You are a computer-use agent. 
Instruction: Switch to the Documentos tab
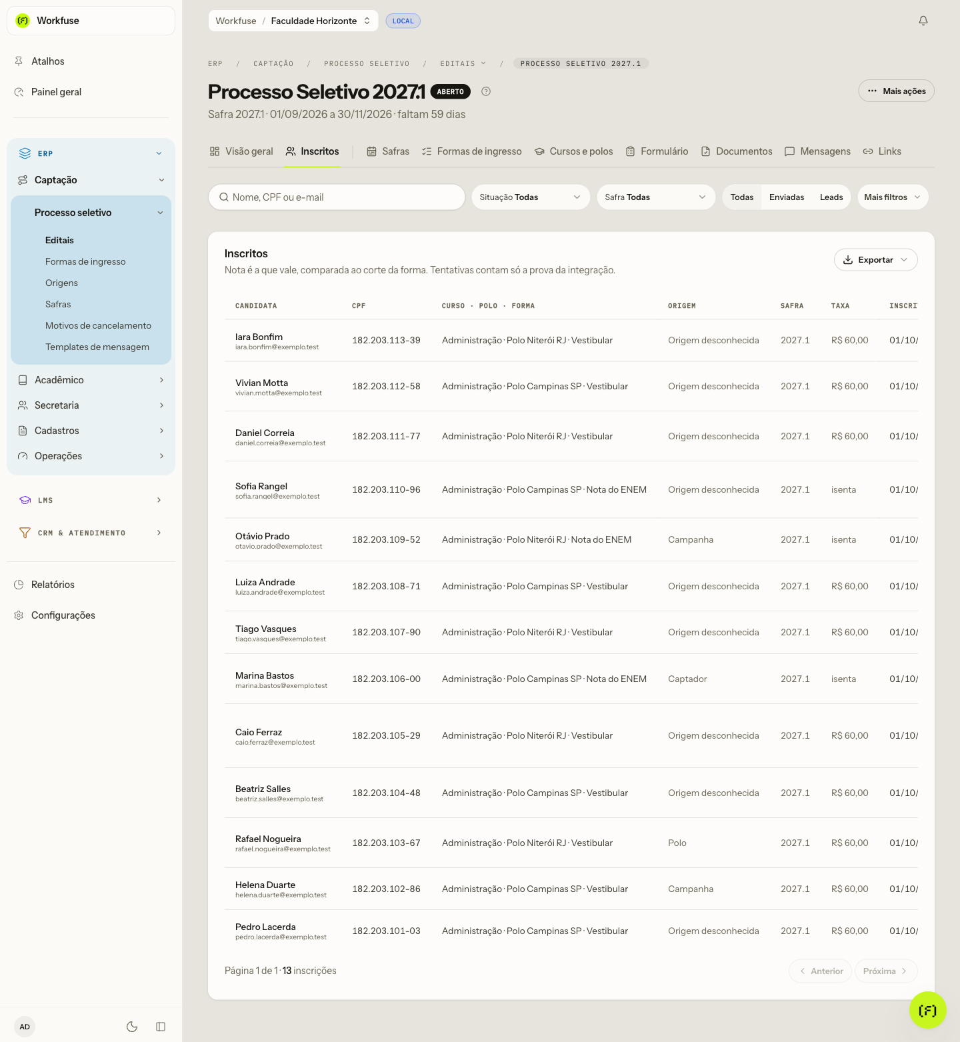[x=737, y=151]
